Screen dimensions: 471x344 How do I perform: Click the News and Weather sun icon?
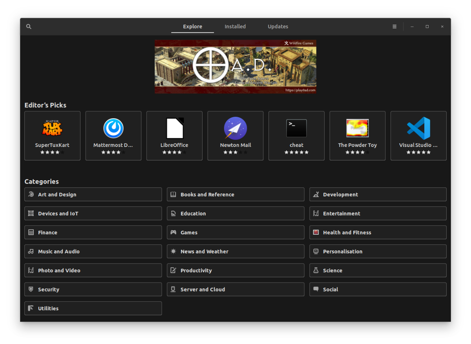(173, 252)
